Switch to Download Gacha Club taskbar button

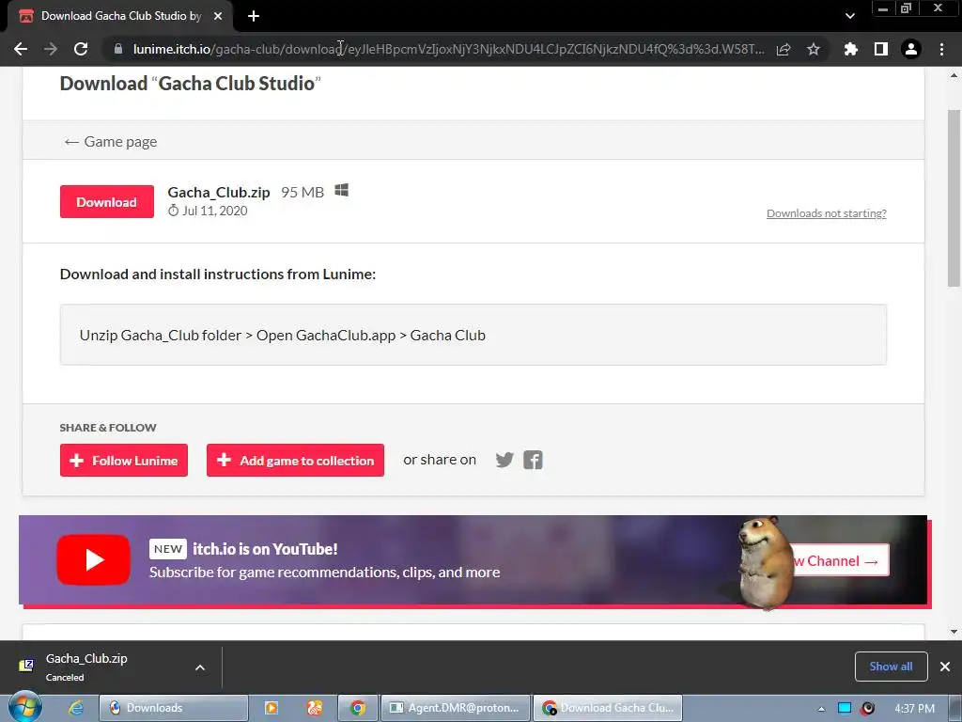click(x=608, y=708)
